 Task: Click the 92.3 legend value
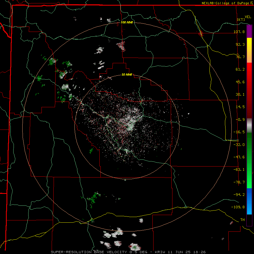pos(240,44)
